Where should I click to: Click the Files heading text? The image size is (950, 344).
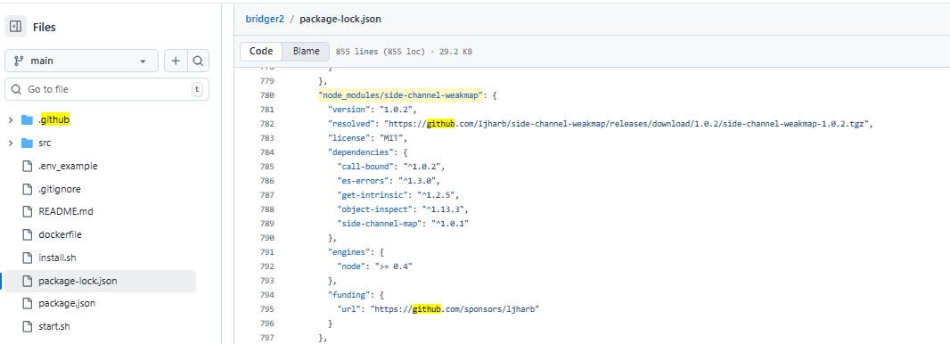pyautogui.click(x=45, y=28)
